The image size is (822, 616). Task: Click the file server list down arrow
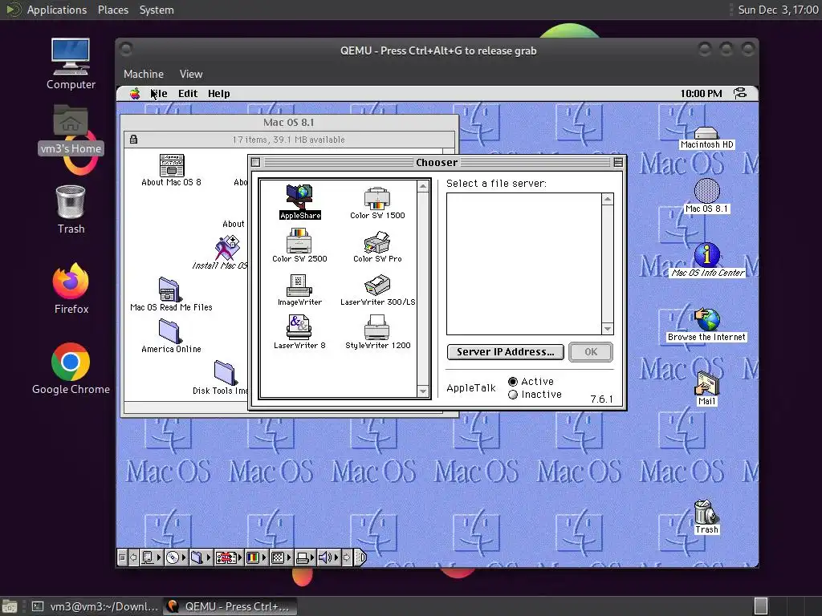(x=607, y=329)
